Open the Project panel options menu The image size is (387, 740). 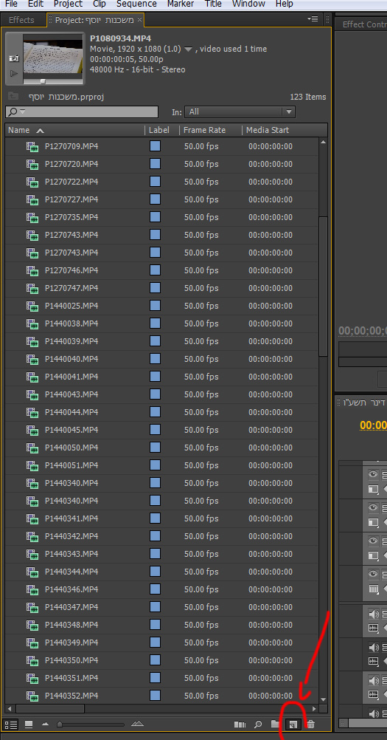coord(313,19)
